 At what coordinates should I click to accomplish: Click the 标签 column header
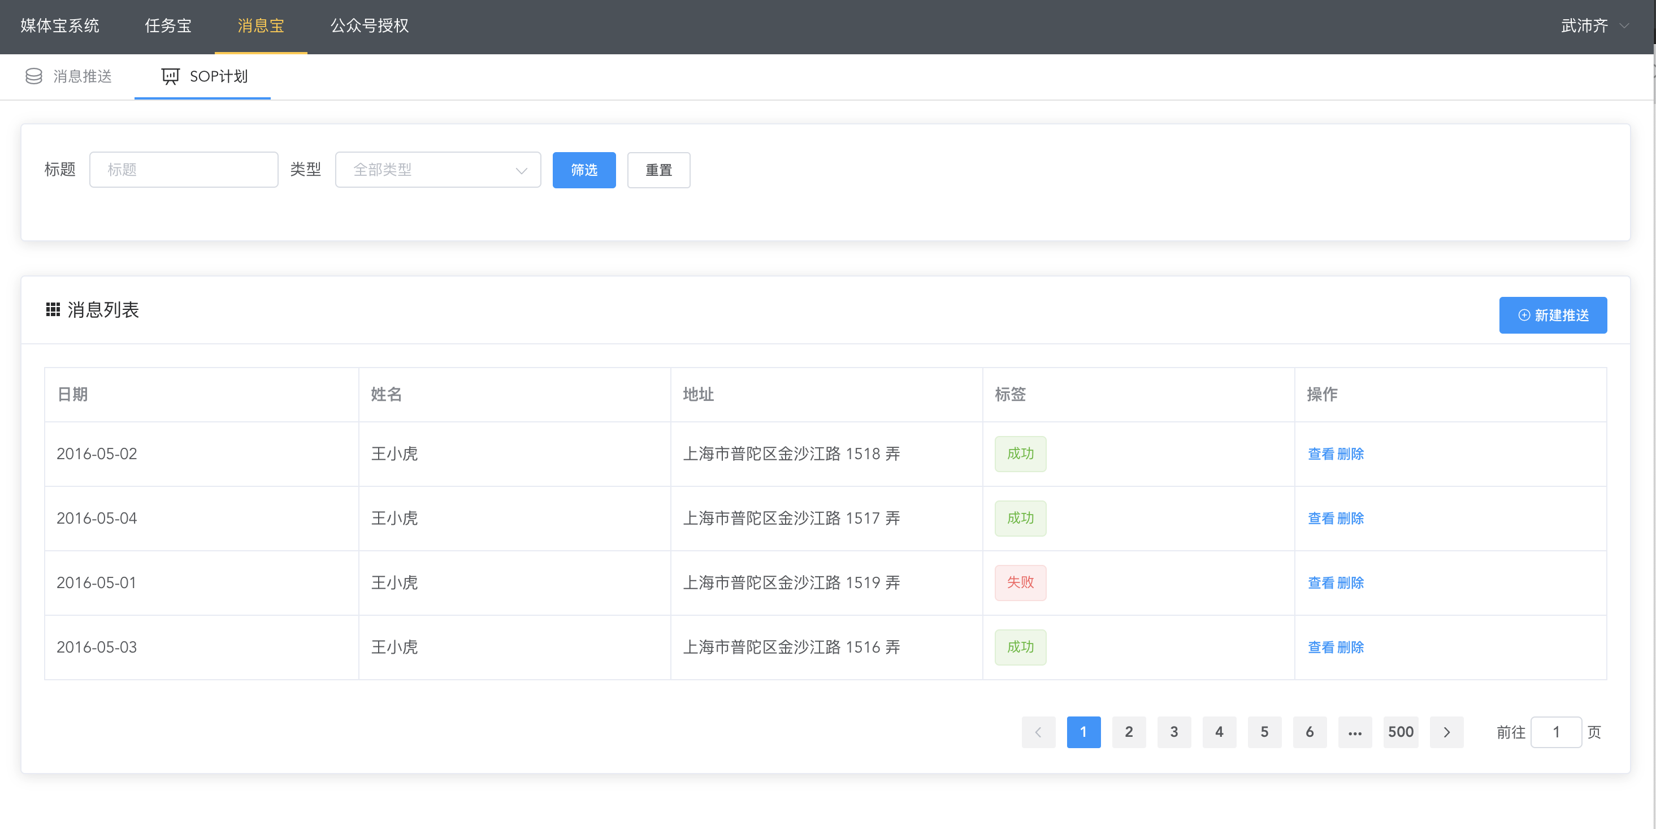pos(1010,394)
